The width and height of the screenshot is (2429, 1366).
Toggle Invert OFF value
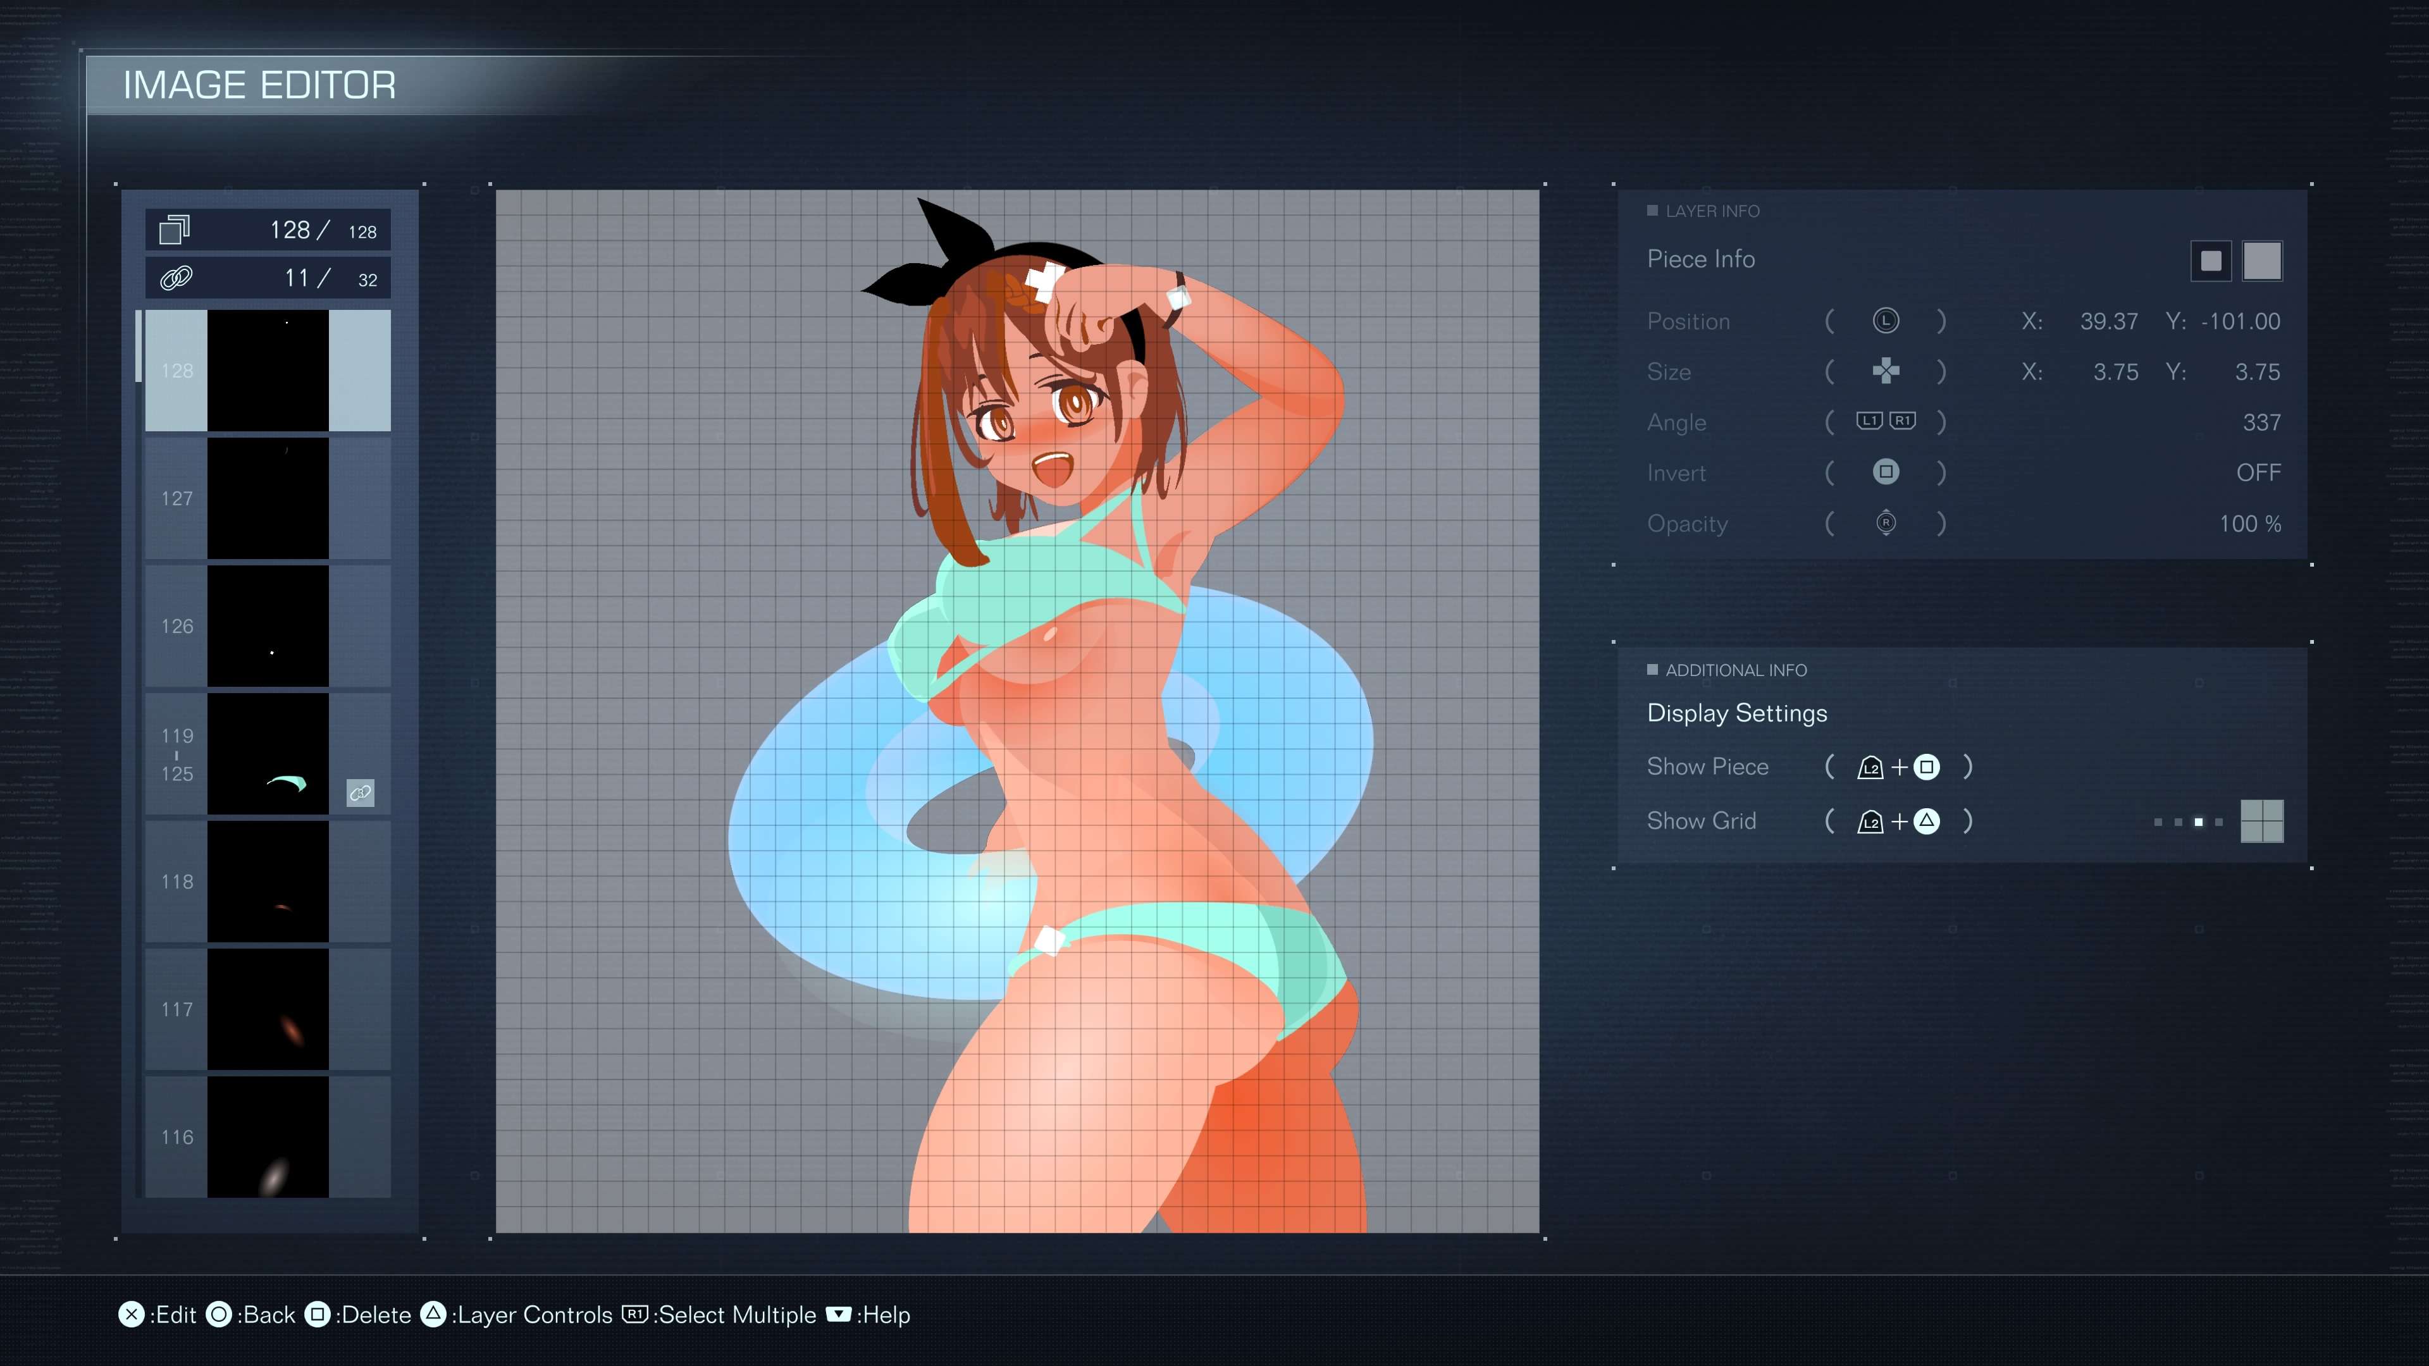[x=2258, y=472]
